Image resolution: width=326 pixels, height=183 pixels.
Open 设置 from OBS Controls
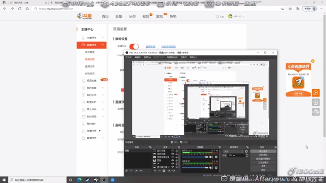pos(263,166)
